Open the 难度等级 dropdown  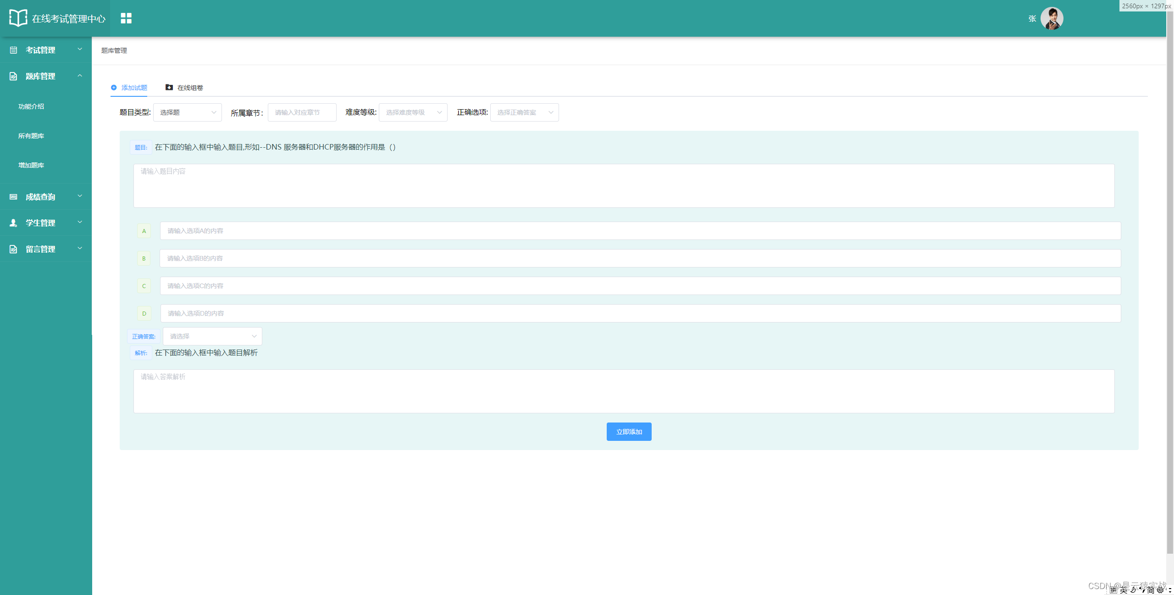(x=413, y=112)
